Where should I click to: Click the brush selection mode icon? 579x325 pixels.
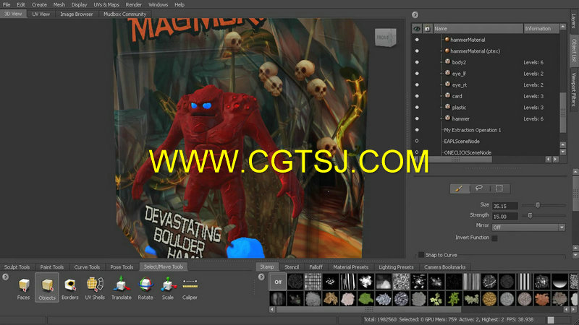459,188
